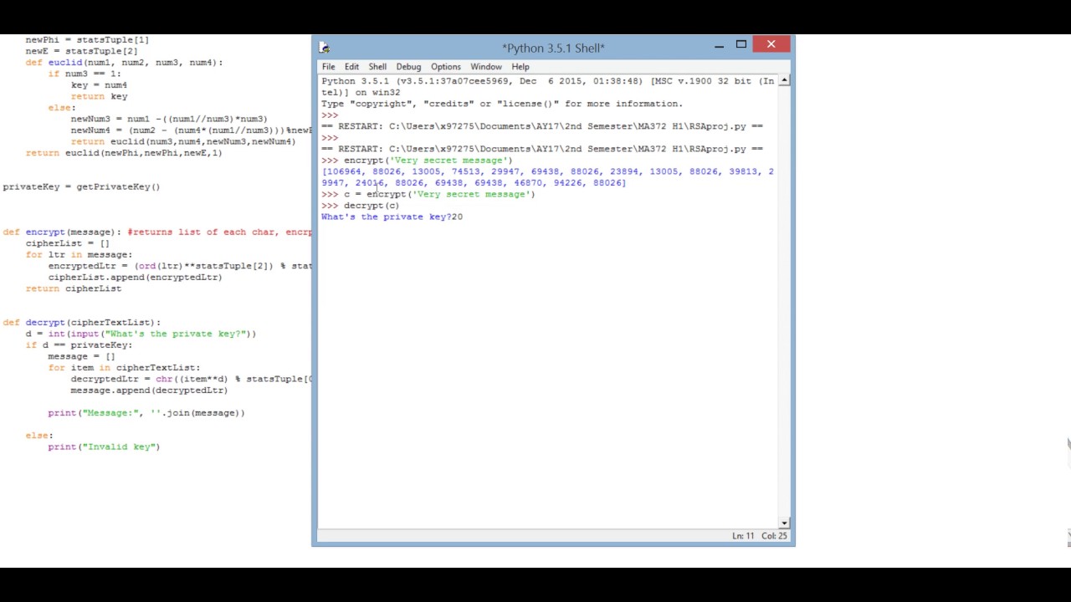Screen dimensions: 1071x602
Task: Open the Shell menu
Action: pos(377,67)
